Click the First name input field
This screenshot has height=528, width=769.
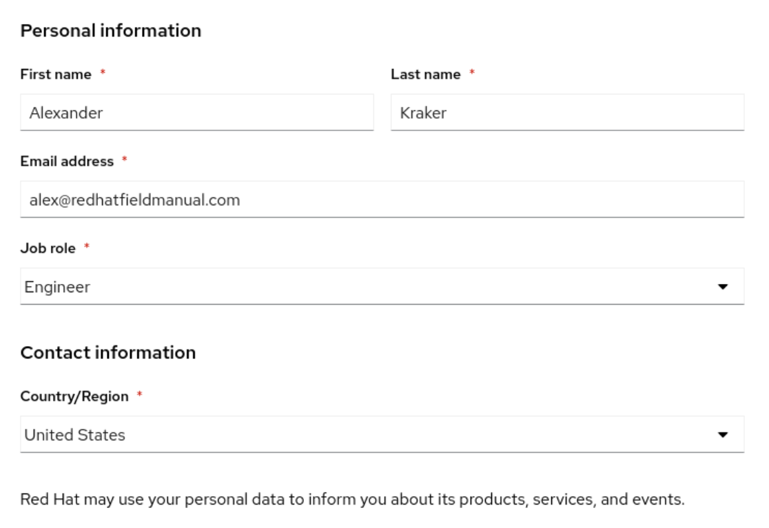pyautogui.click(x=196, y=112)
